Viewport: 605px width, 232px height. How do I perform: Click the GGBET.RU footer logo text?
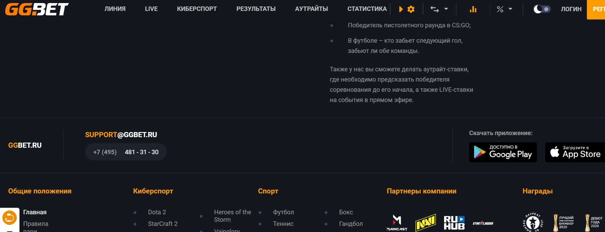coord(25,145)
